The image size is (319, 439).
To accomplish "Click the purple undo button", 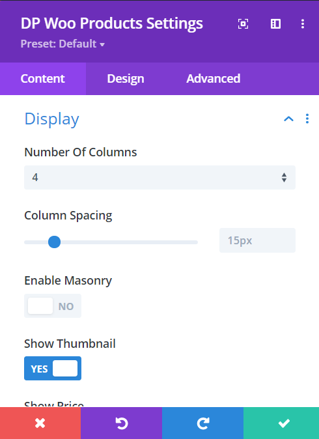I will 122,423.
